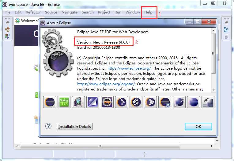Select the Welcome tab

[x=26, y=21]
